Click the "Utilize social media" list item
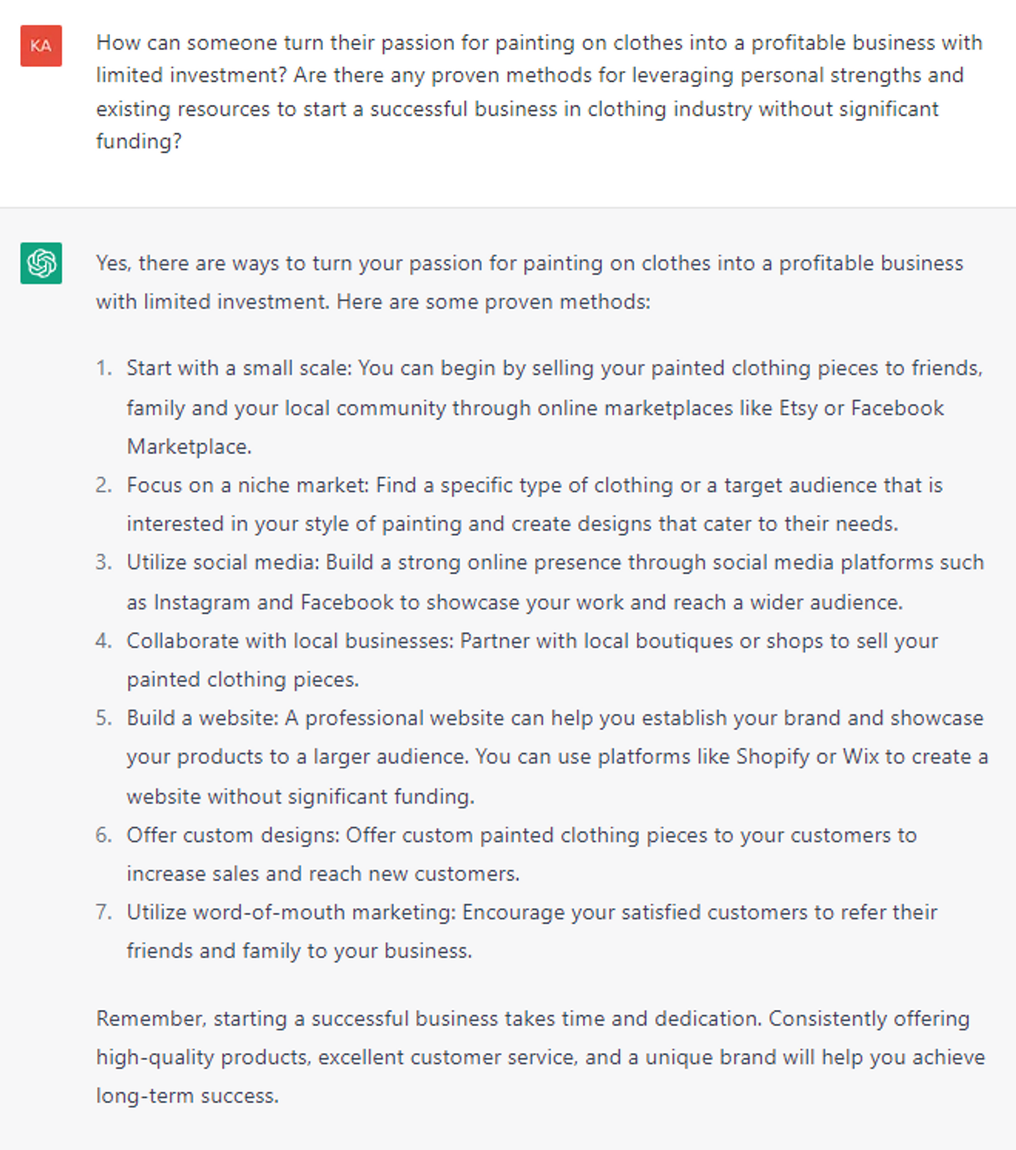This screenshot has width=1016, height=1150. [x=554, y=582]
